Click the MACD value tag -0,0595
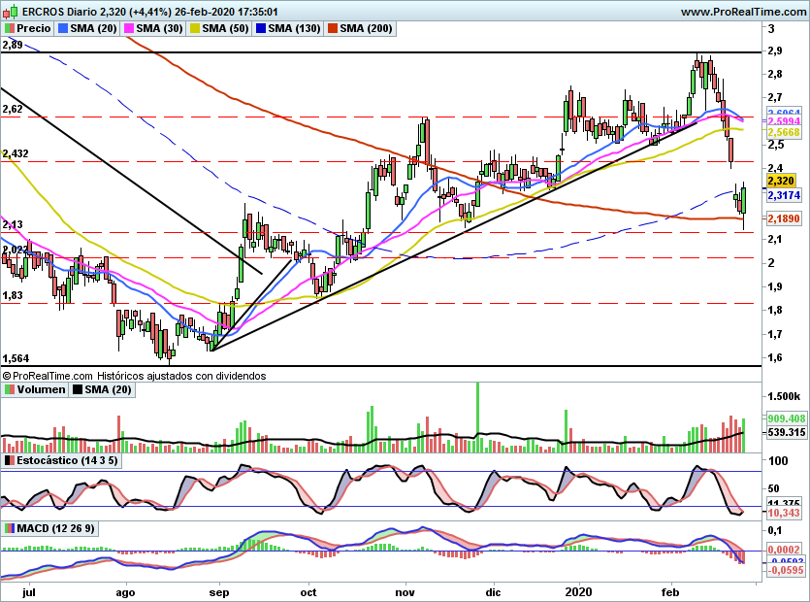The height and width of the screenshot is (602, 810). [785, 571]
